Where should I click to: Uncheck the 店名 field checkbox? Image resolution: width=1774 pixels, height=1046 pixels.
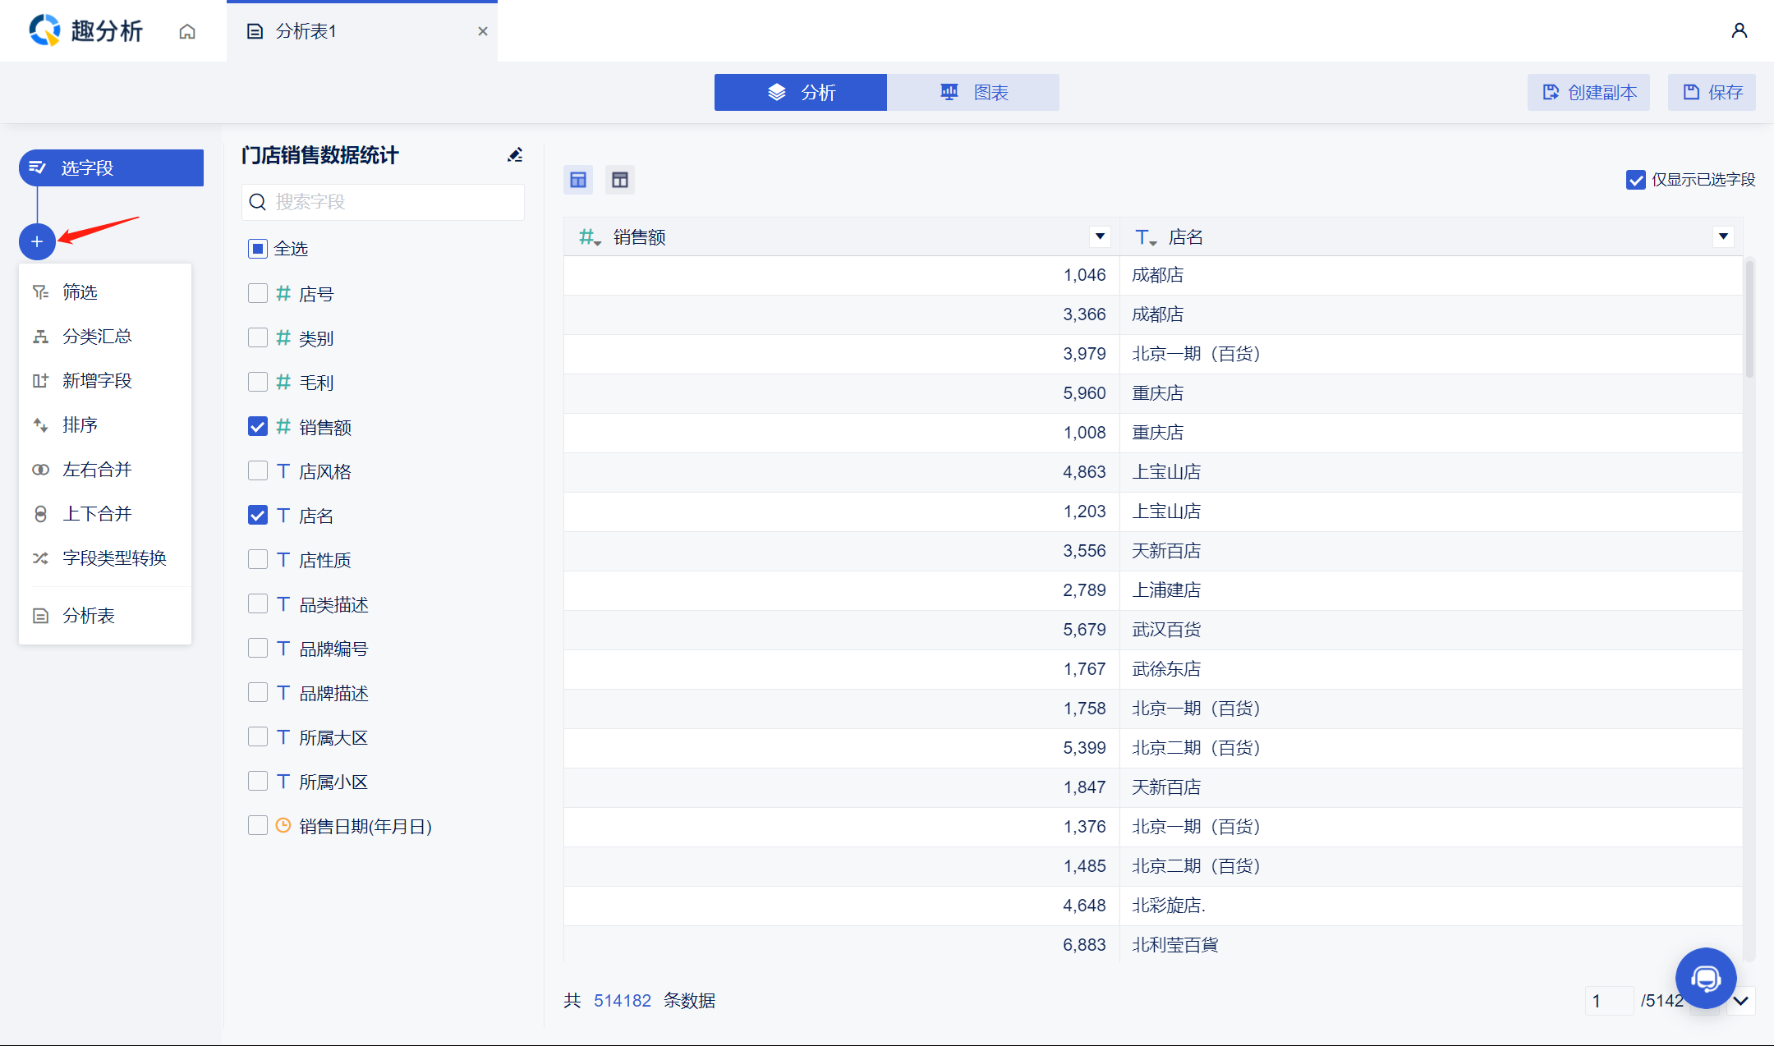(x=258, y=515)
